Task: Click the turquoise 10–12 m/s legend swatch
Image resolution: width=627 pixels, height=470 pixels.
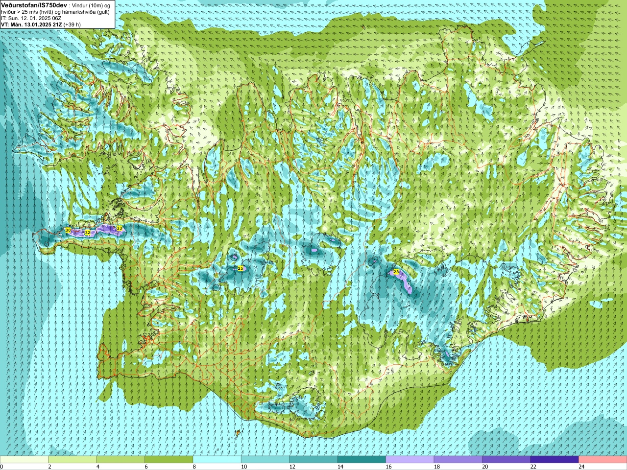Action: click(x=265, y=460)
